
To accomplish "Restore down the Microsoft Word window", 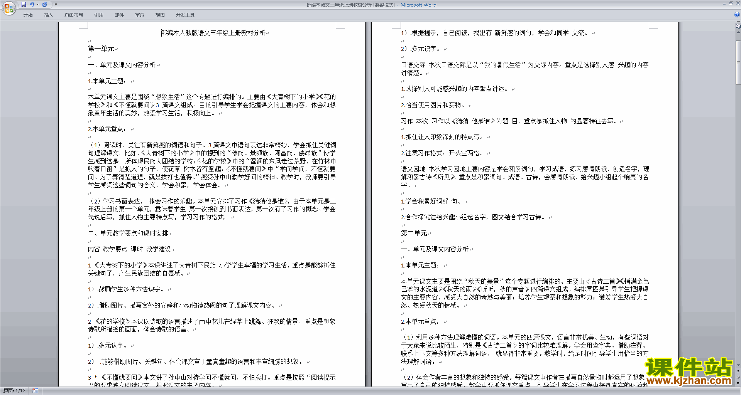I will [731, 3].
